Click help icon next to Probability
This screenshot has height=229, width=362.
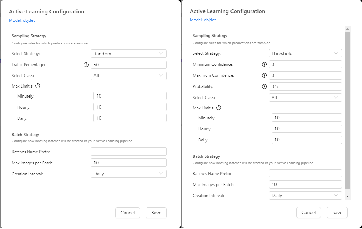[264, 86]
